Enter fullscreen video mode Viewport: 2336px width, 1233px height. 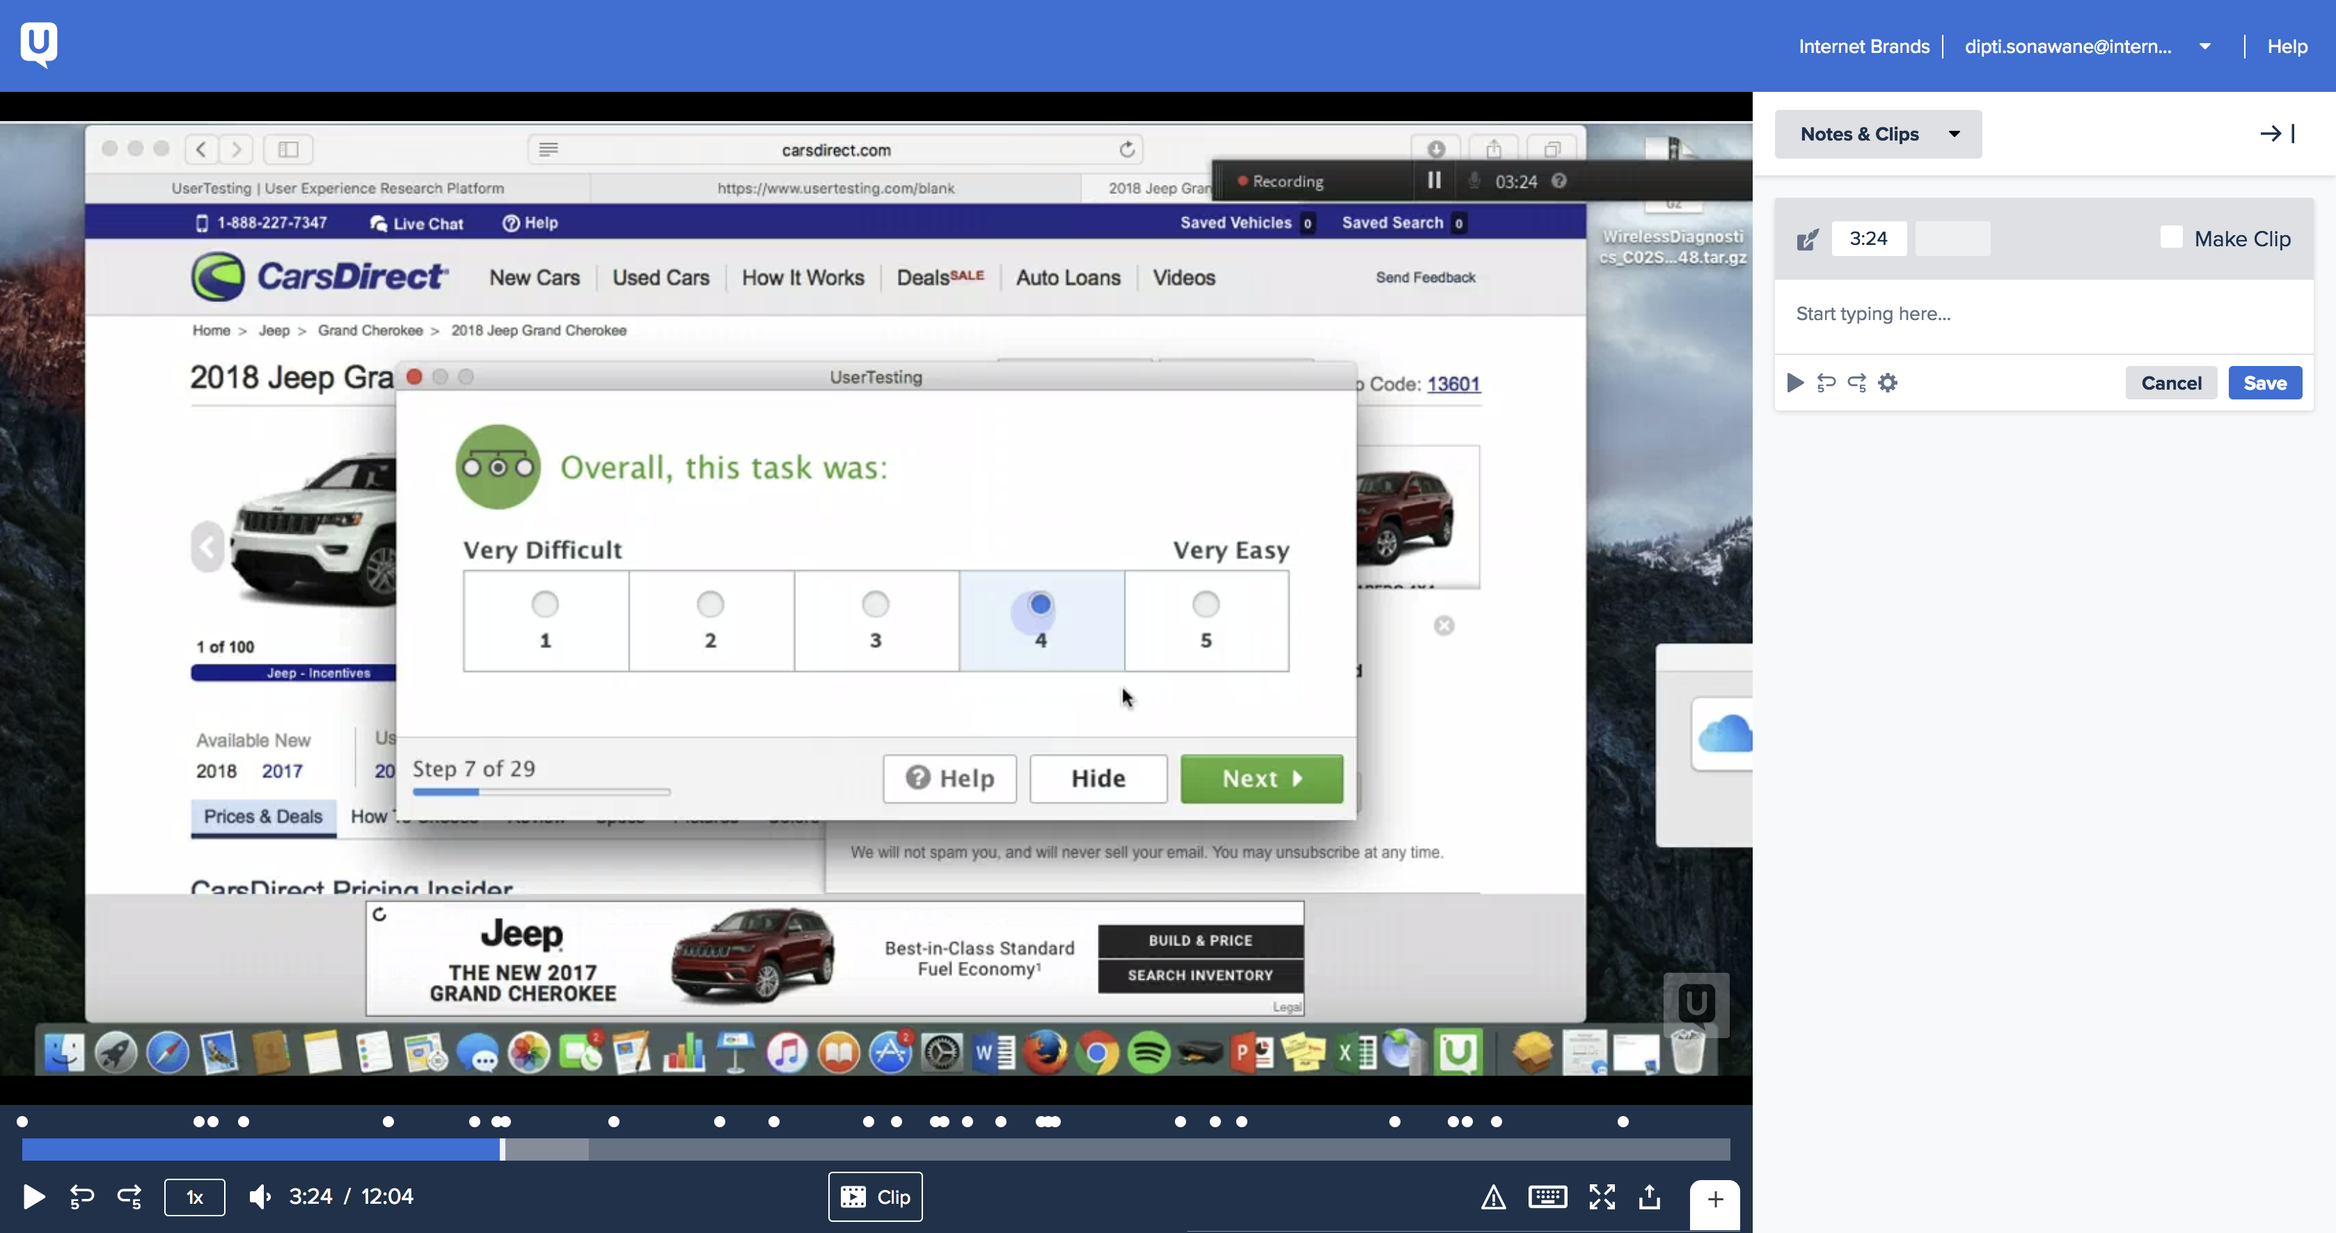click(x=1602, y=1197)
